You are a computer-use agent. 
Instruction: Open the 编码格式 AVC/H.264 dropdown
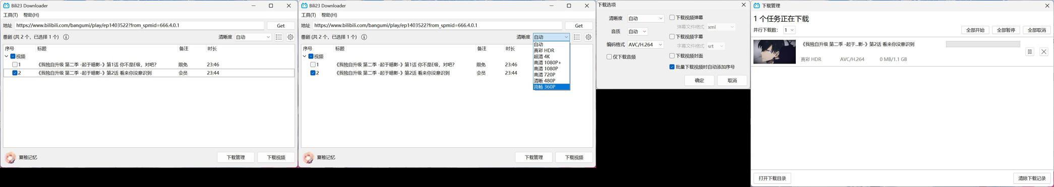[x=646, y=44]
